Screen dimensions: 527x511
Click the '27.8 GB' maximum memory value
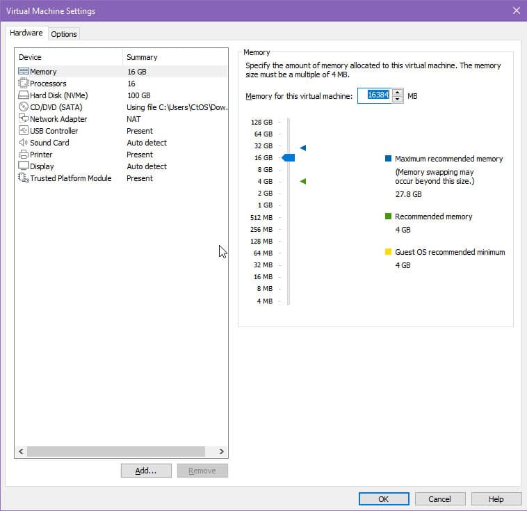(x=408, y=194)
